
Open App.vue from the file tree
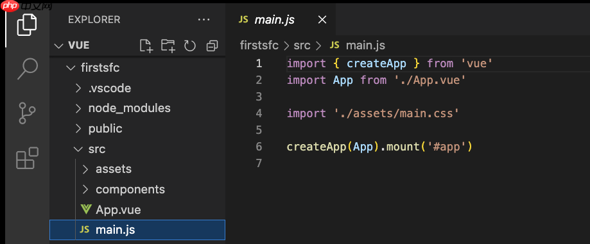(x=118, y=209)
